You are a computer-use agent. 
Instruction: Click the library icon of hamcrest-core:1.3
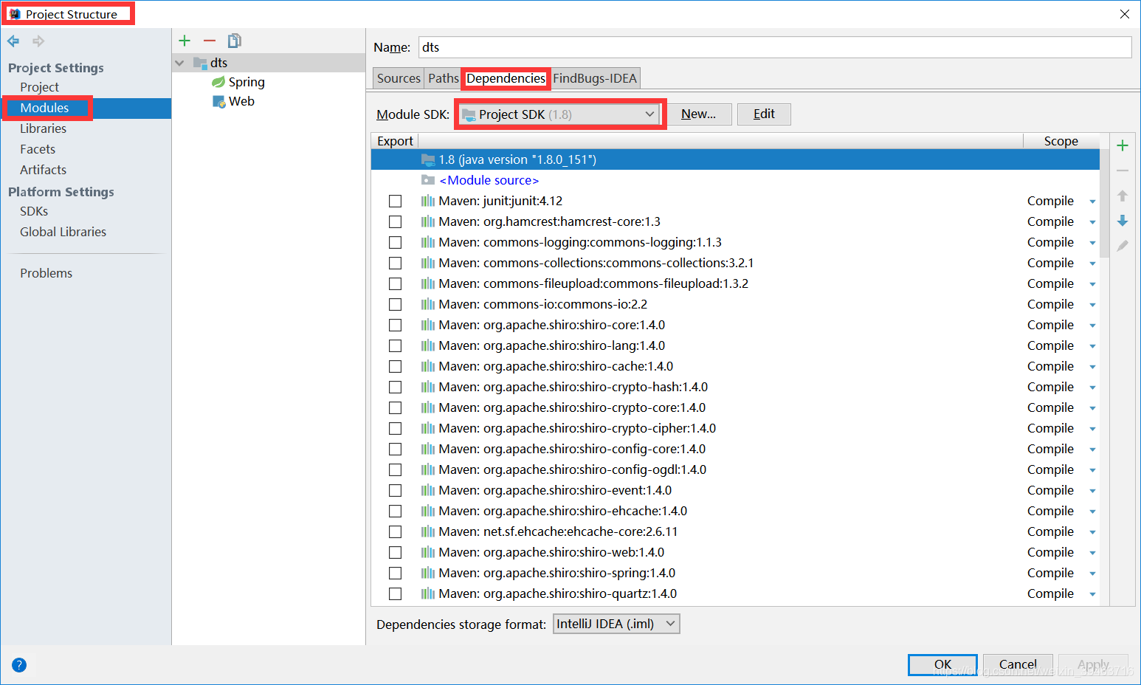pyautogui.click(x=428, y=221)
